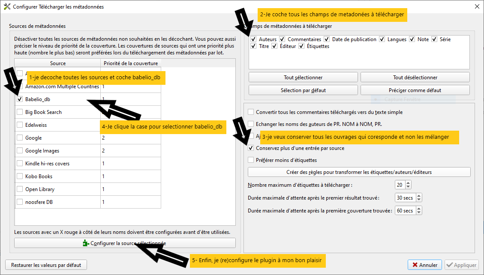This screenshot has height=275, width=484.
Task: Click the green puzzle plugin icon
Action: (x=86, y=243)
